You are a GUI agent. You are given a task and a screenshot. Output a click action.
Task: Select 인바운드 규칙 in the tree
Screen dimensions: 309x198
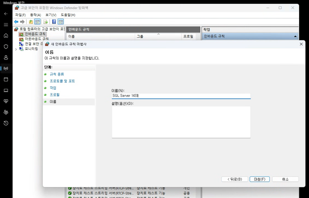[x=35, y=34]
